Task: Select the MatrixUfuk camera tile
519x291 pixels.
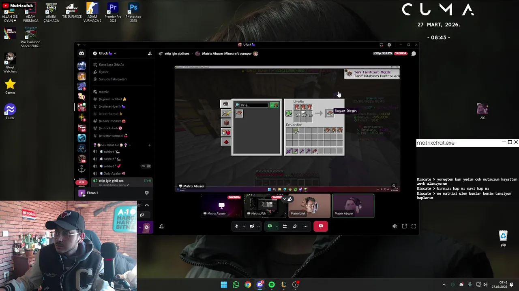Action: pos(309,206)
